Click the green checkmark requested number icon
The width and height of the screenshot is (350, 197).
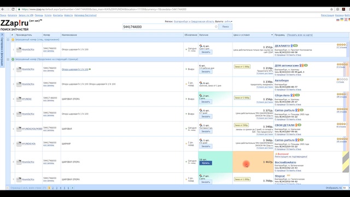(x=13, y=59)
